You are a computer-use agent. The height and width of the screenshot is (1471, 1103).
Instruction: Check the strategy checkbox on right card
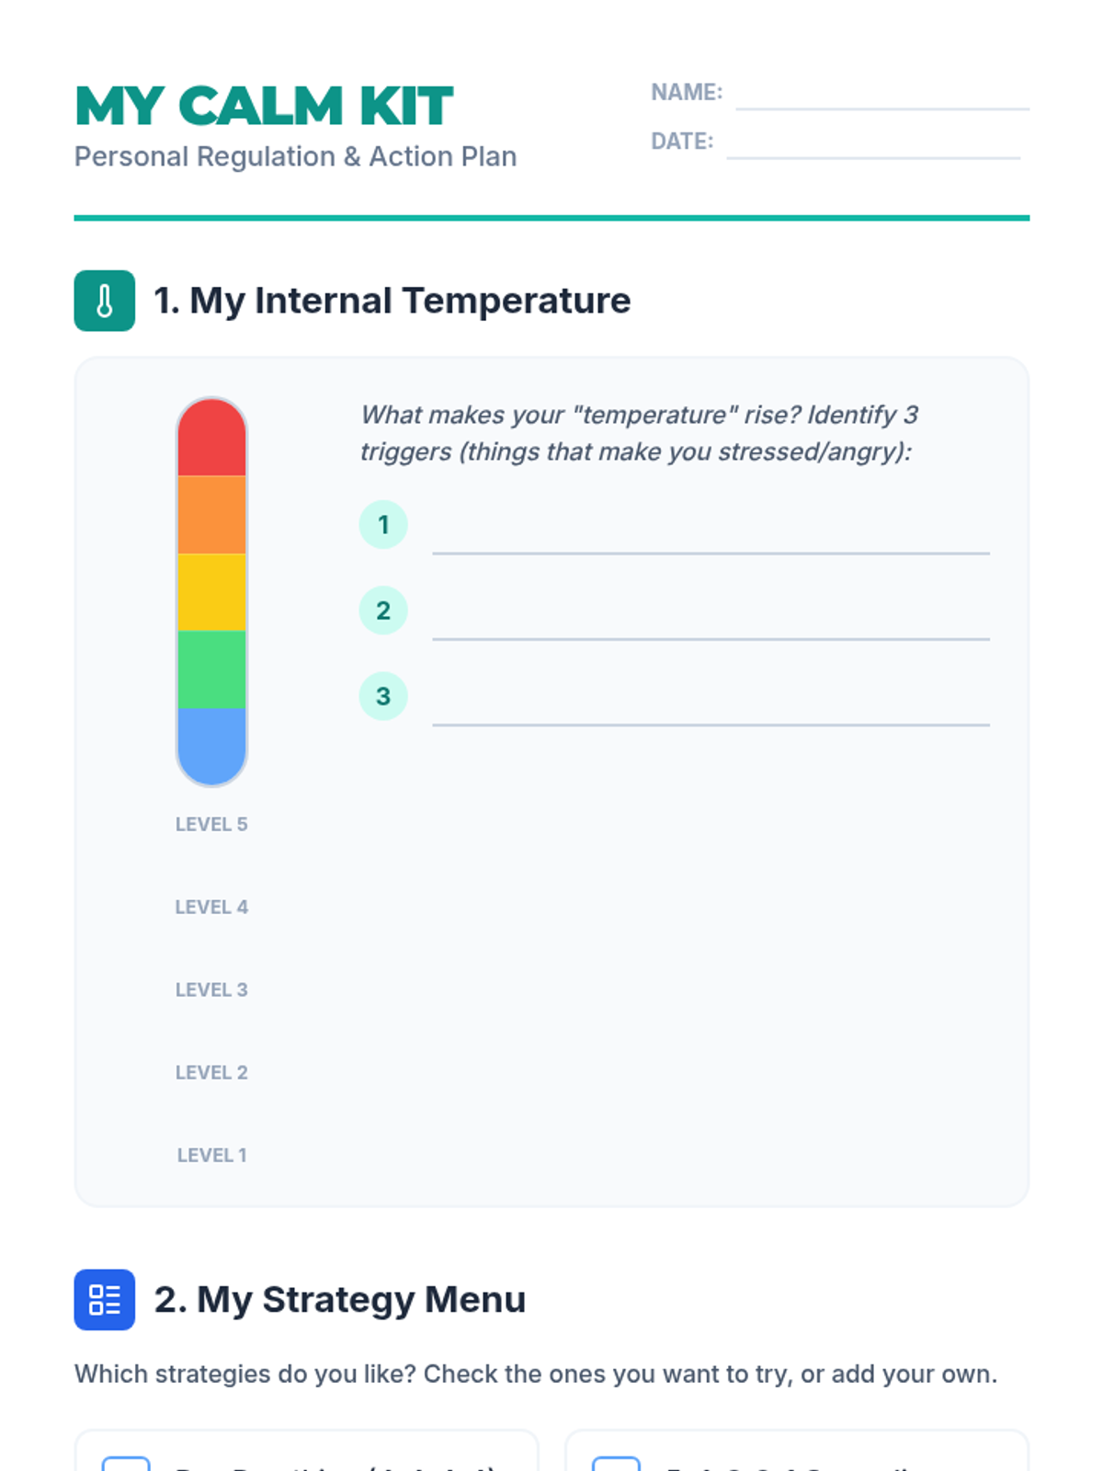616,1464
